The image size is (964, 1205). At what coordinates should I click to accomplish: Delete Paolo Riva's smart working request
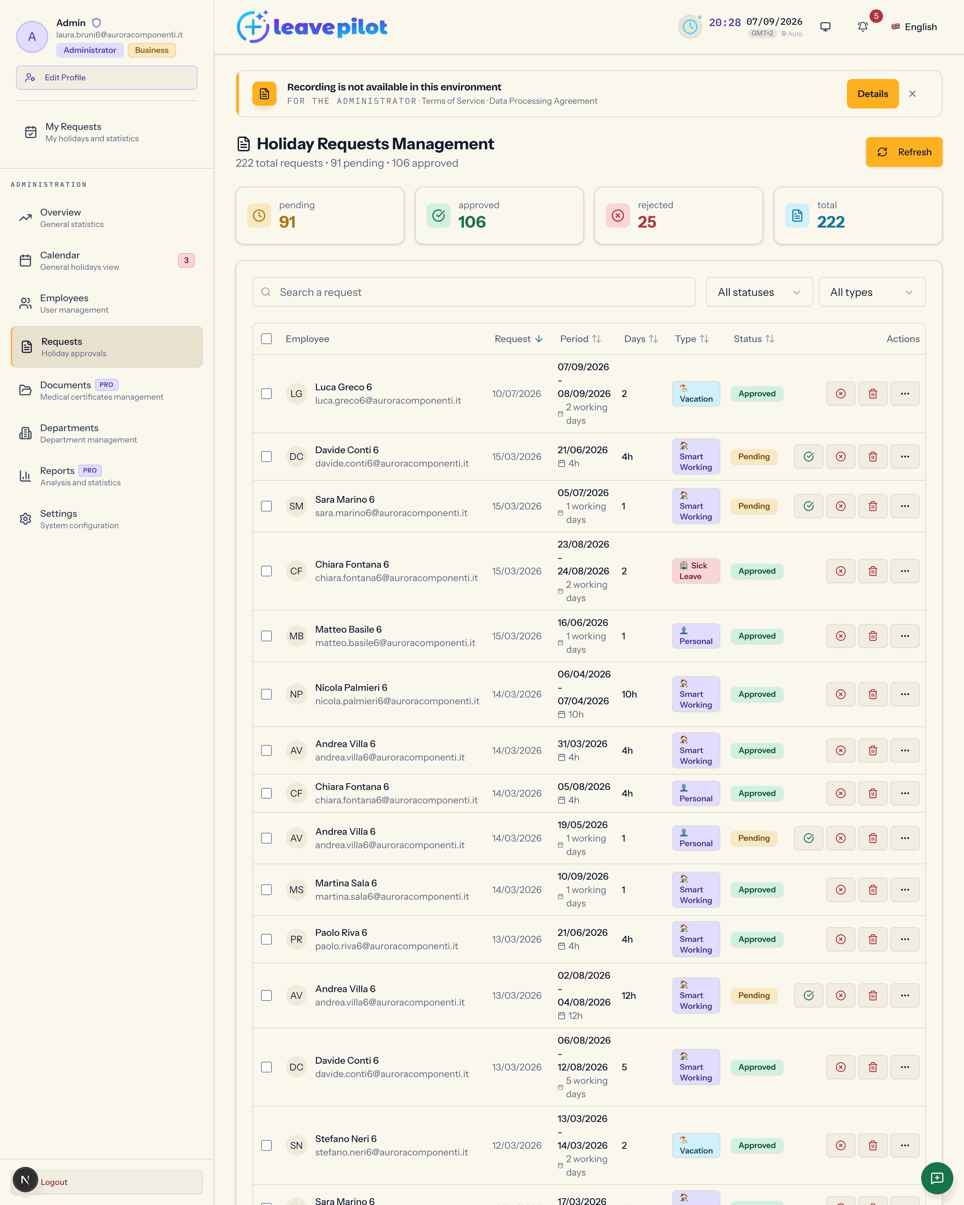[872, 939]
